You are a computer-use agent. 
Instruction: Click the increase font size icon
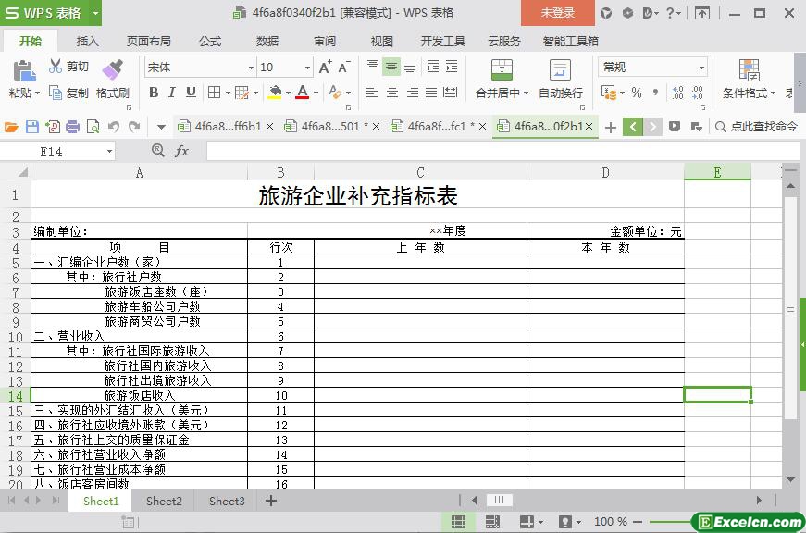pos(325,68)
